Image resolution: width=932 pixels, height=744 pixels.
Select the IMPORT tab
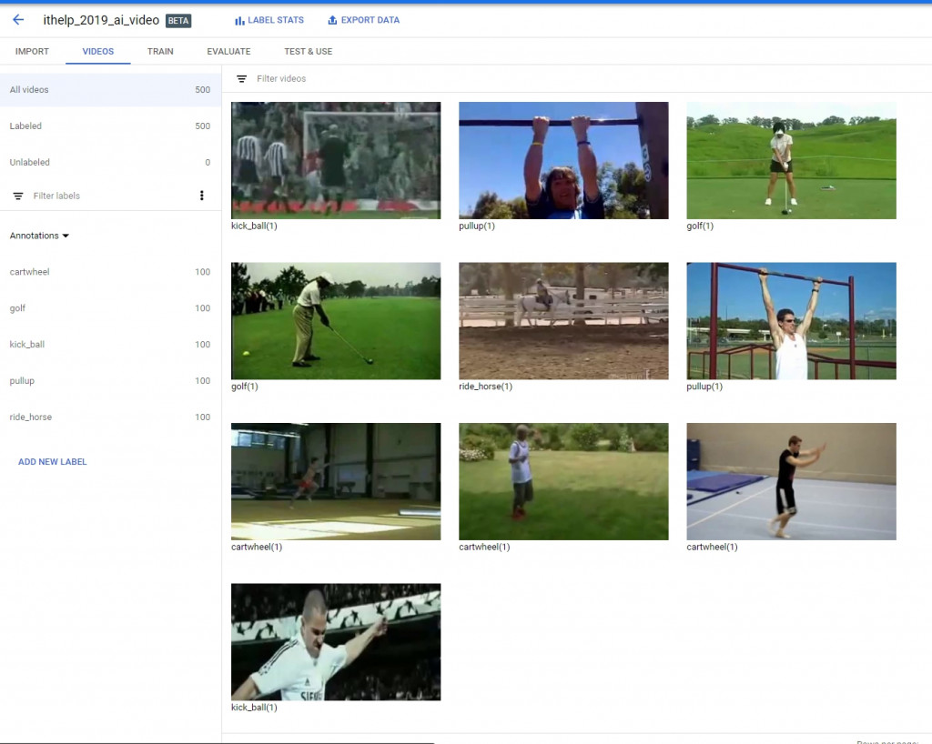click(32, 52)
